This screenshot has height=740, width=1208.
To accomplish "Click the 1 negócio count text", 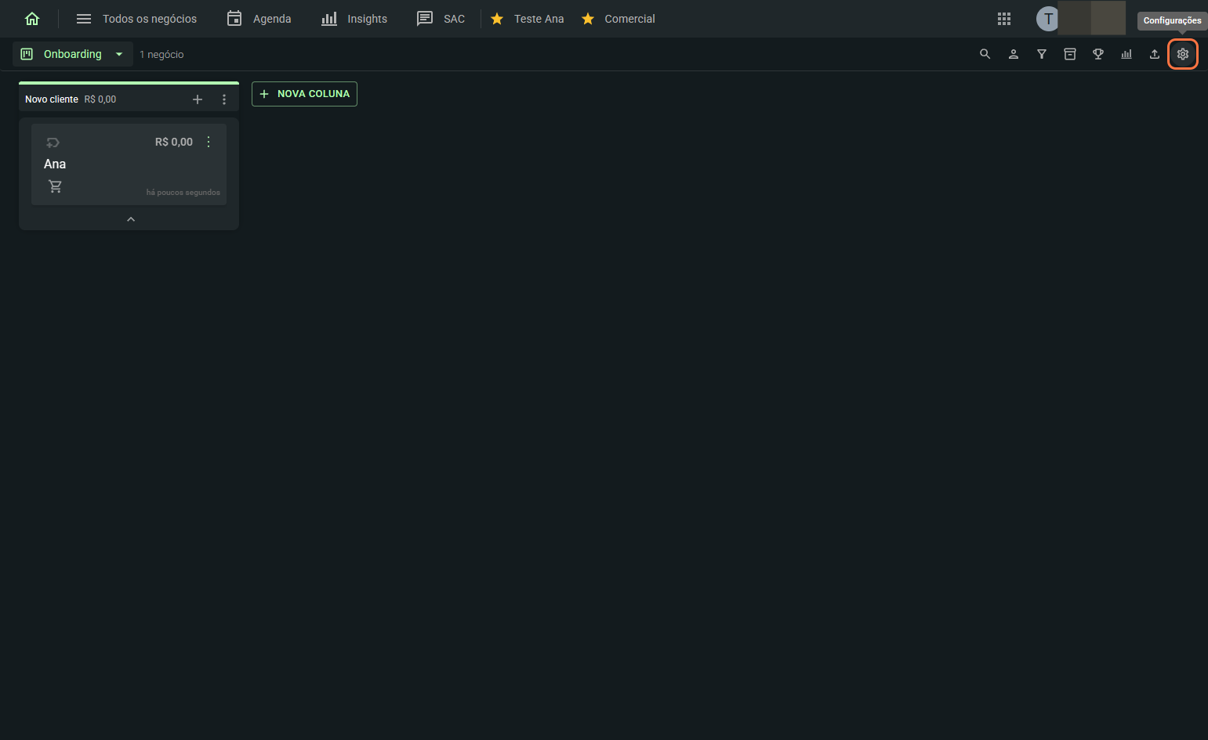I will (161, 55).
